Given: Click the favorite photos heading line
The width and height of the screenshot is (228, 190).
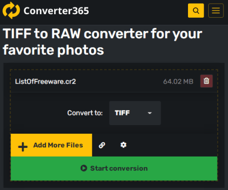Looking at the screenshot, I should pos(53,50).
